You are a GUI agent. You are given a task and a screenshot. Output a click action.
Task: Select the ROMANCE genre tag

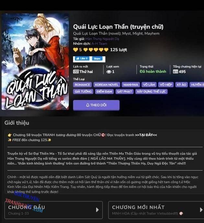point(82,85)
